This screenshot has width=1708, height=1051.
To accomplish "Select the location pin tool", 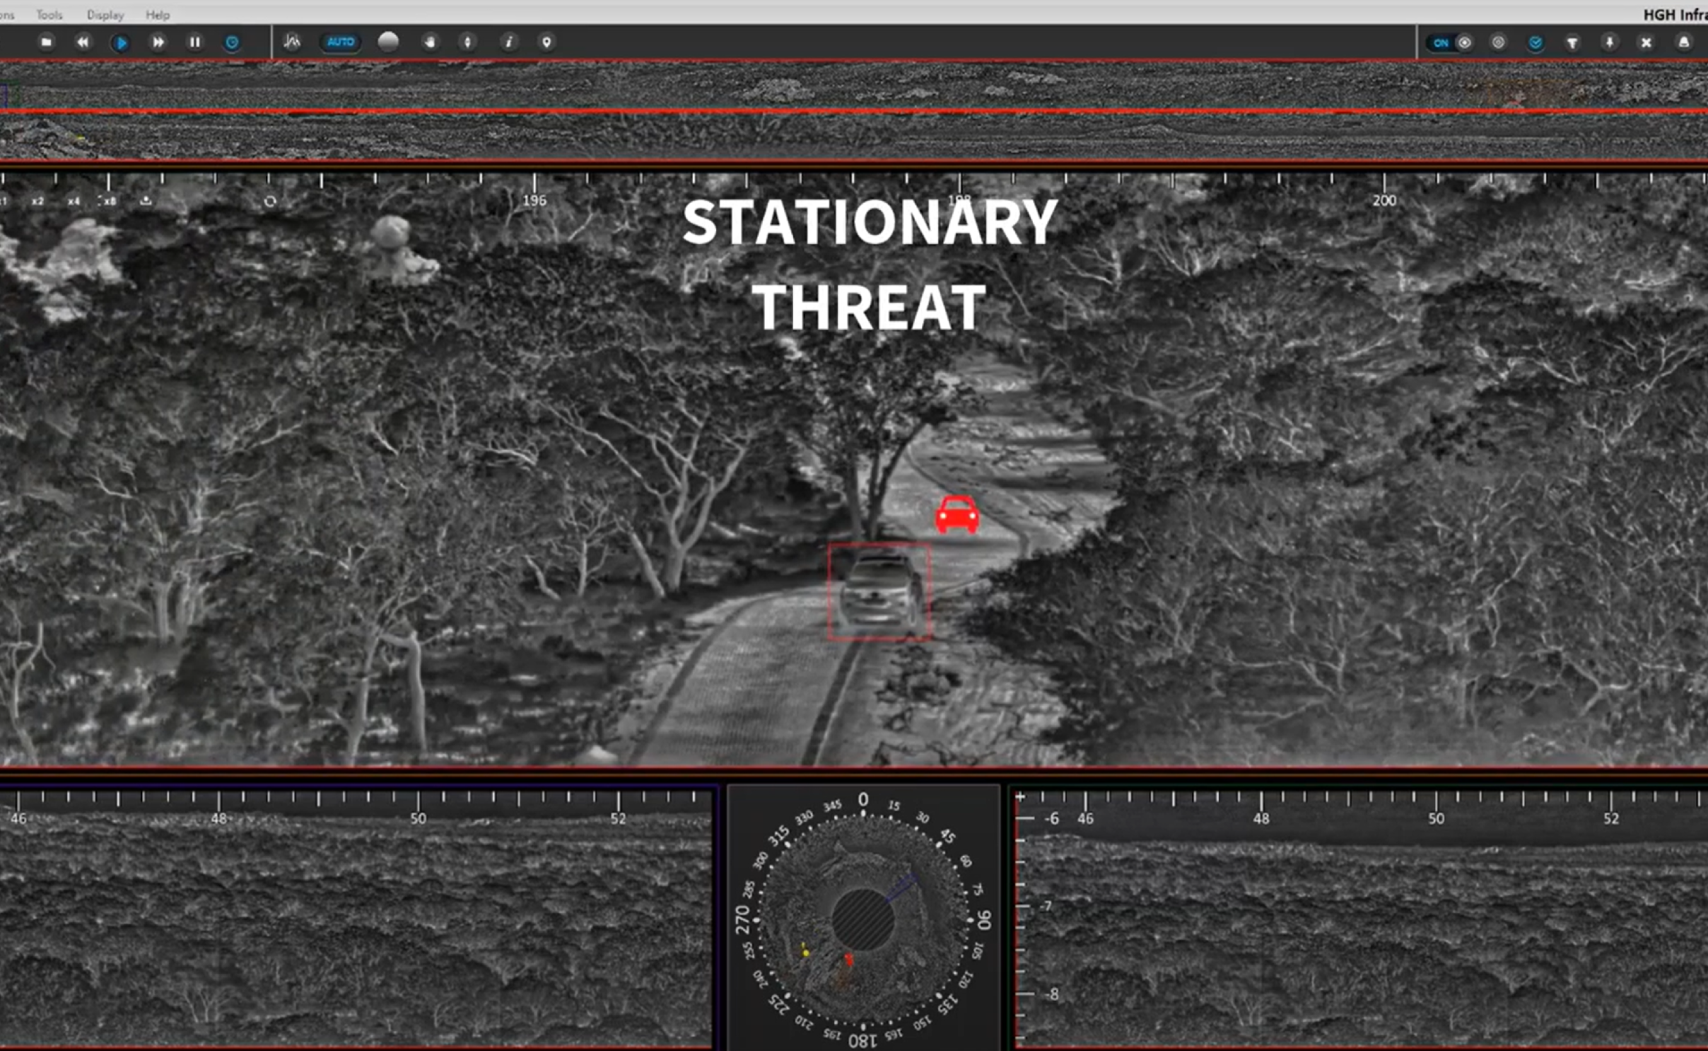I will point(546,42).
